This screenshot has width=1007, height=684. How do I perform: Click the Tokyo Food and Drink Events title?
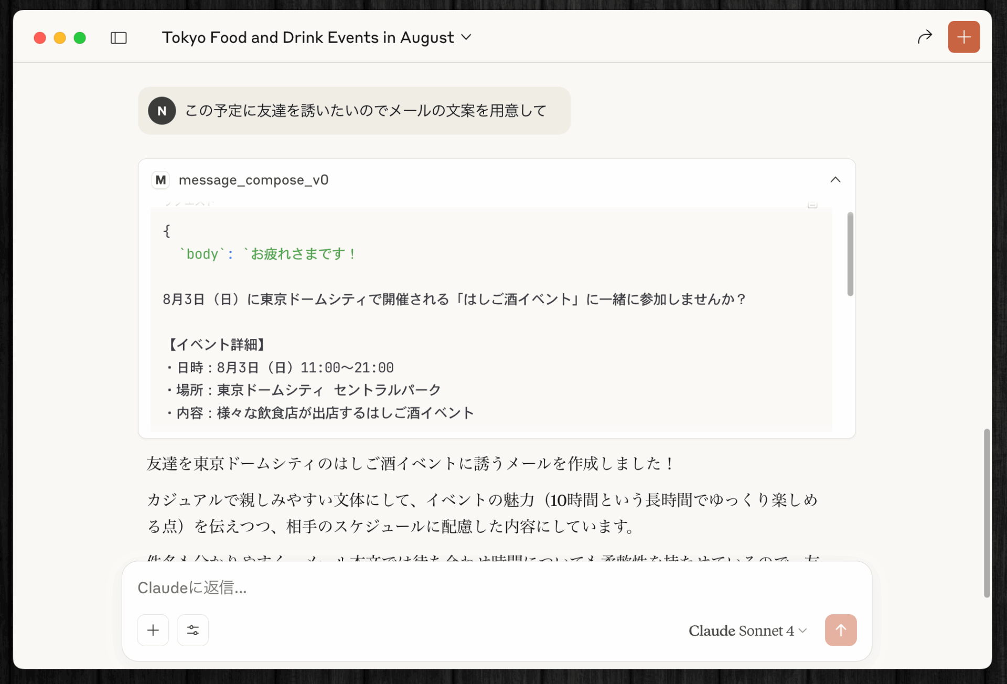point(307,37)
